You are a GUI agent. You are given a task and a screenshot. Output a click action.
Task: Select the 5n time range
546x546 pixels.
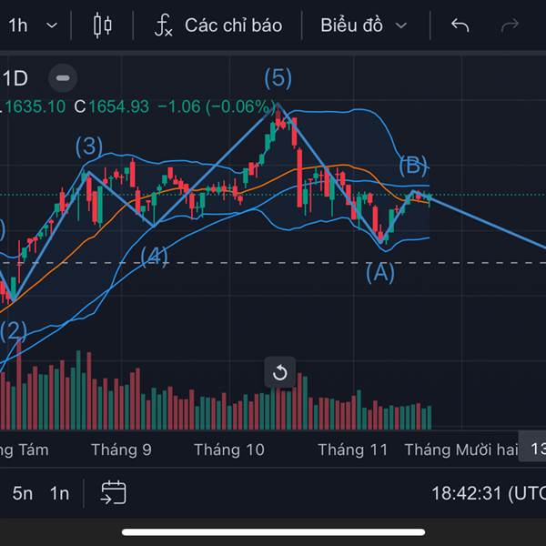tap(23, 493)
